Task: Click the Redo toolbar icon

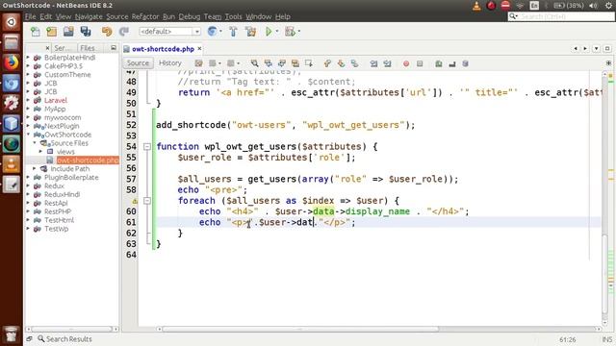Action: [x=124, y=32]
